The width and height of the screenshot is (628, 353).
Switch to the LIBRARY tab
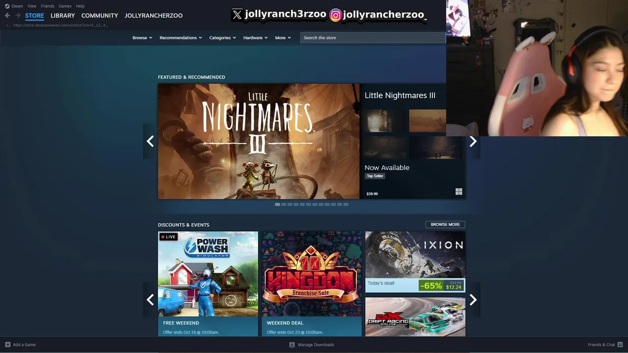pos(63,16)
